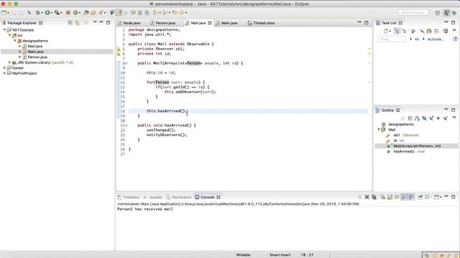Toggle Categorized presentation in Task List
Screen dimensions: 460x258
click(397, 31)
